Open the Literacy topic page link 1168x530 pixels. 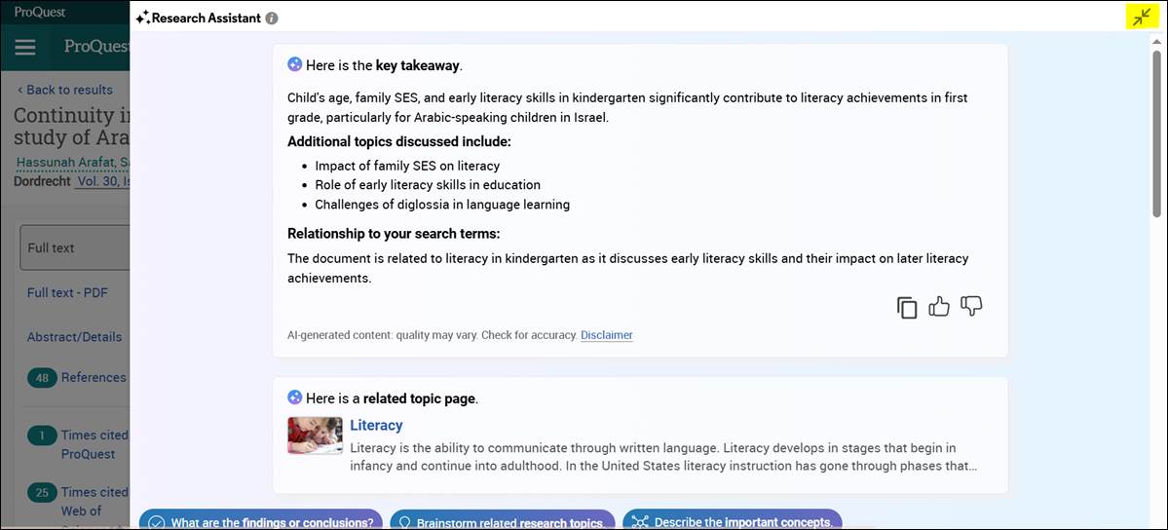click(376, 425)
